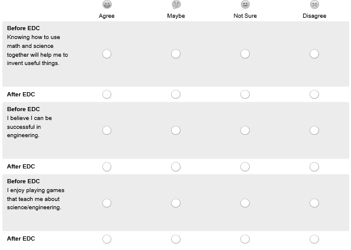351x250 pixels.
Task: Click the smiling Agree emoji icon
Action: (x=107, y=4)
